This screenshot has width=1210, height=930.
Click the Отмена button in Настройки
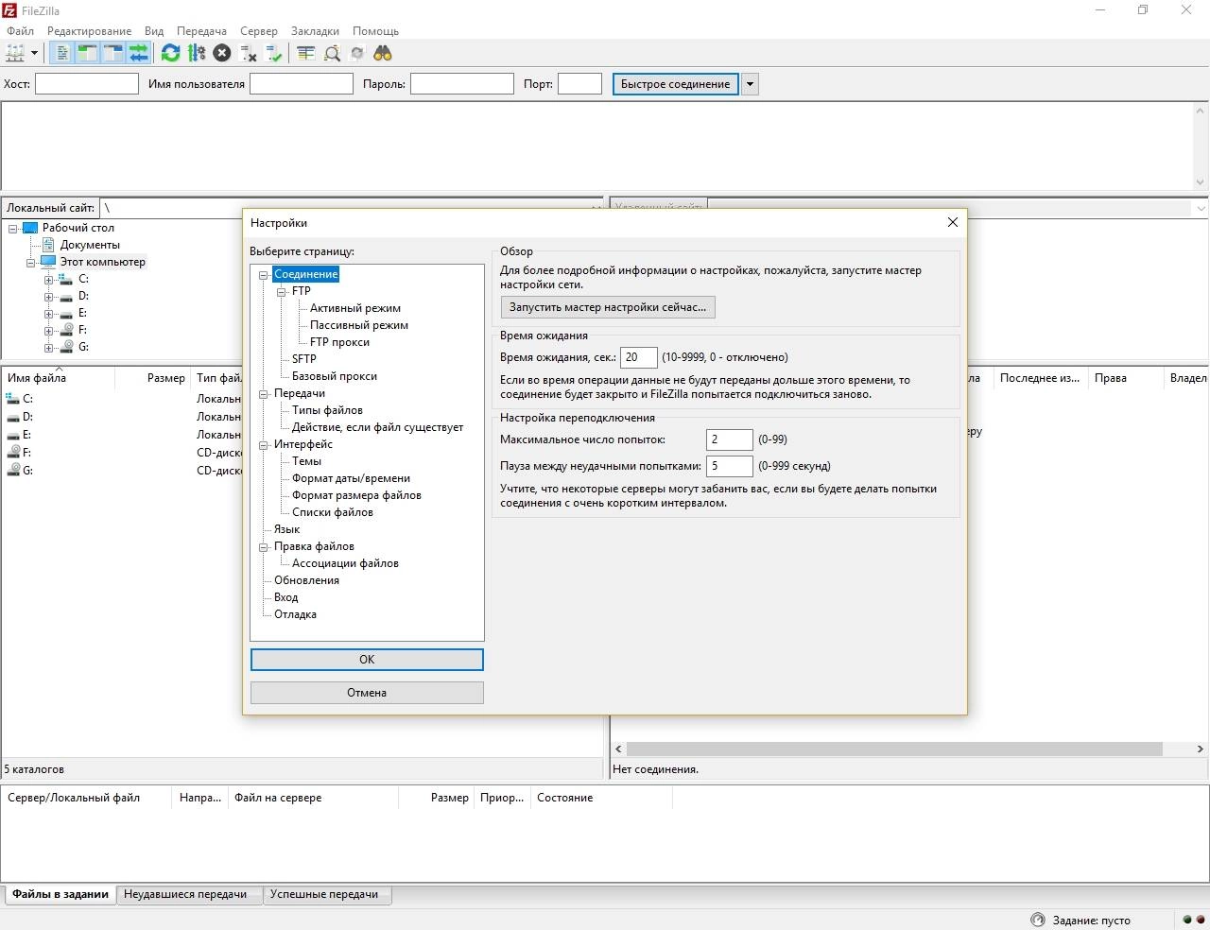[x=367, y=693]
